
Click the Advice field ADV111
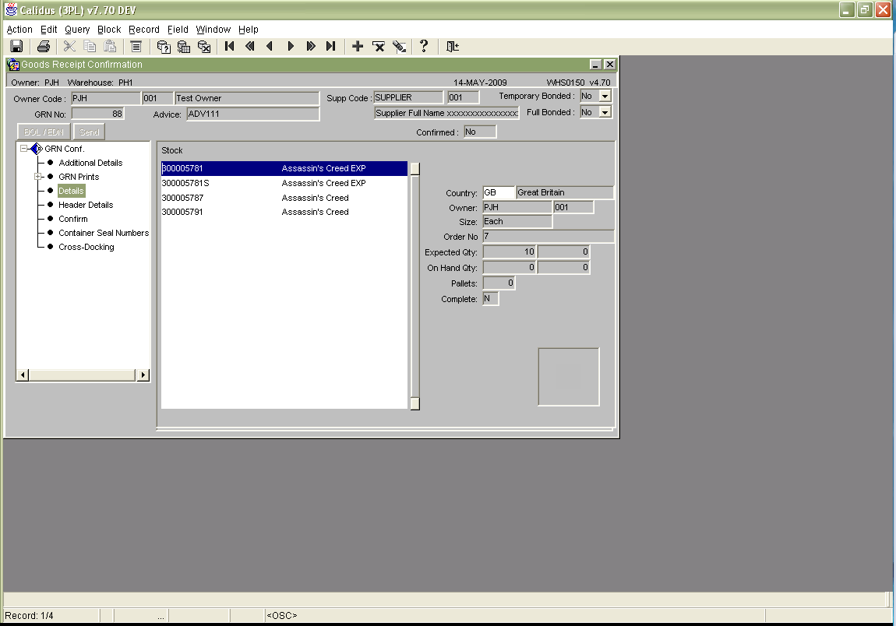(x=252, y=114)
